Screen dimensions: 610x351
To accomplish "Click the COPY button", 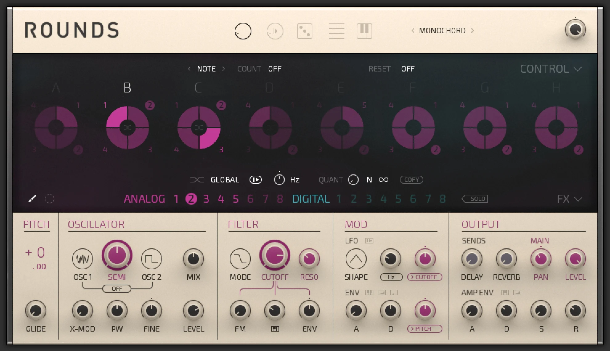I will [x=411, y=180].
